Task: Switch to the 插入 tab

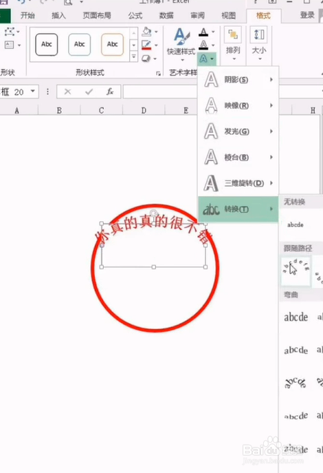Action: tap(58, 15)
